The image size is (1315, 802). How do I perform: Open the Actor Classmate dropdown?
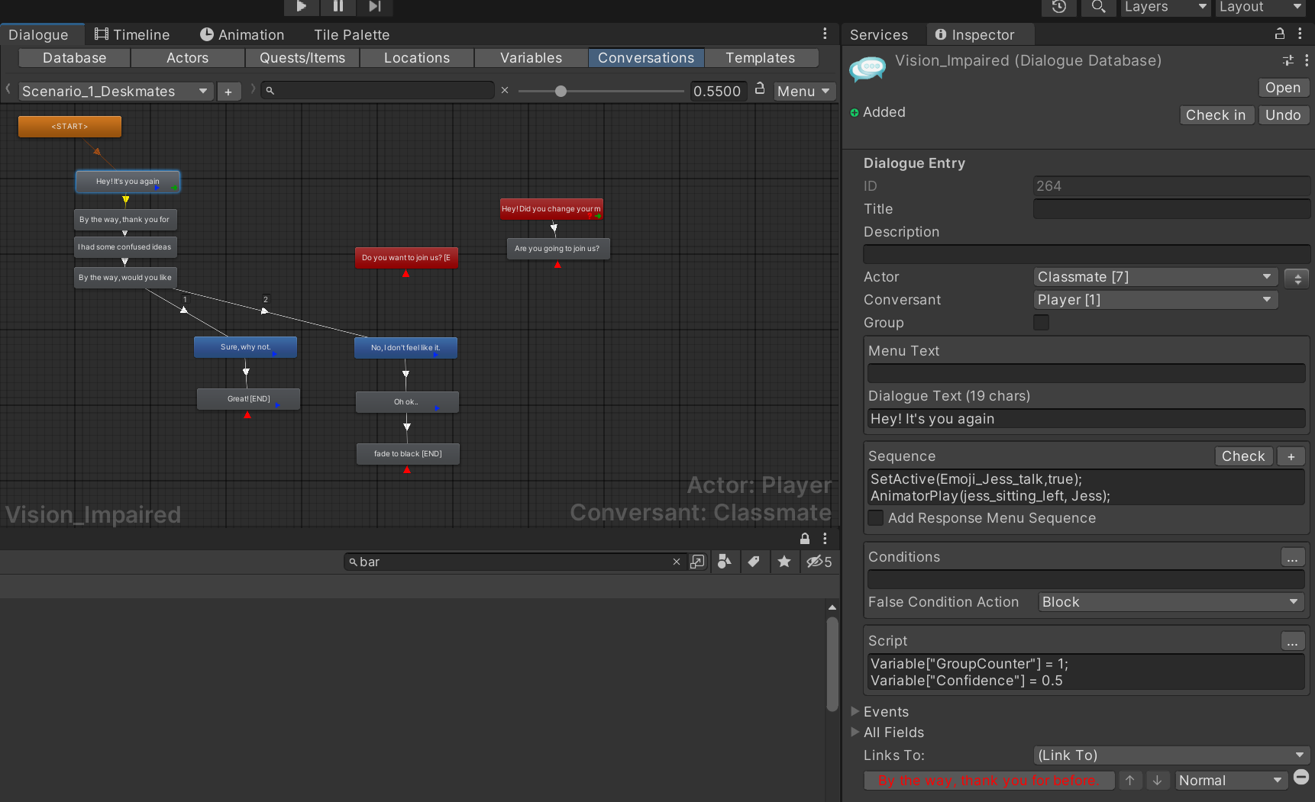[1155, 277]
